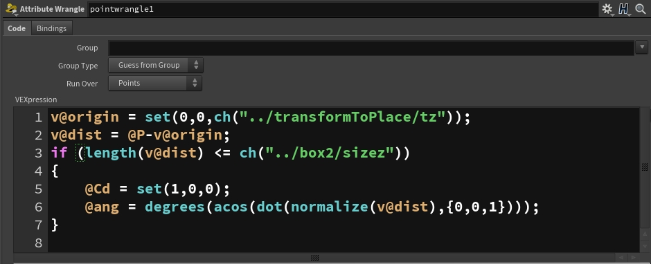Switch to the Bindings tab
This screenshot has width=651, height=264.
[51, 28]
